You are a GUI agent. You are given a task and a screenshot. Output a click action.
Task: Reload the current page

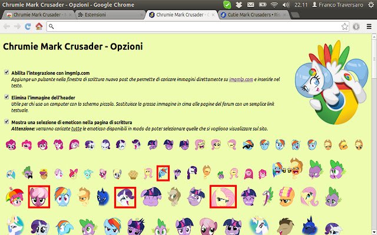click(x=28, y=26)
